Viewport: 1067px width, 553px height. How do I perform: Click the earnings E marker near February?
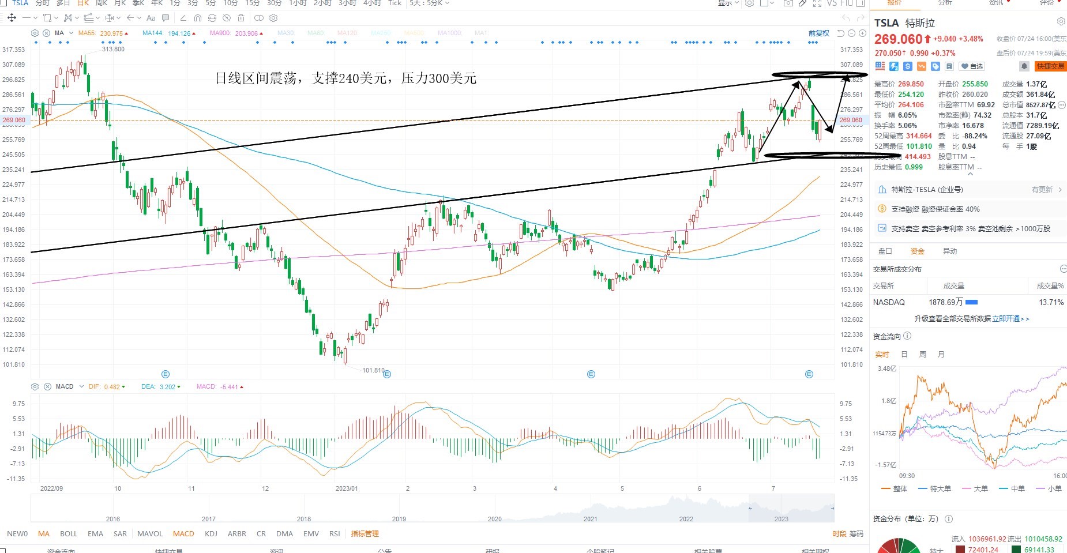click(x=387, y=374)
